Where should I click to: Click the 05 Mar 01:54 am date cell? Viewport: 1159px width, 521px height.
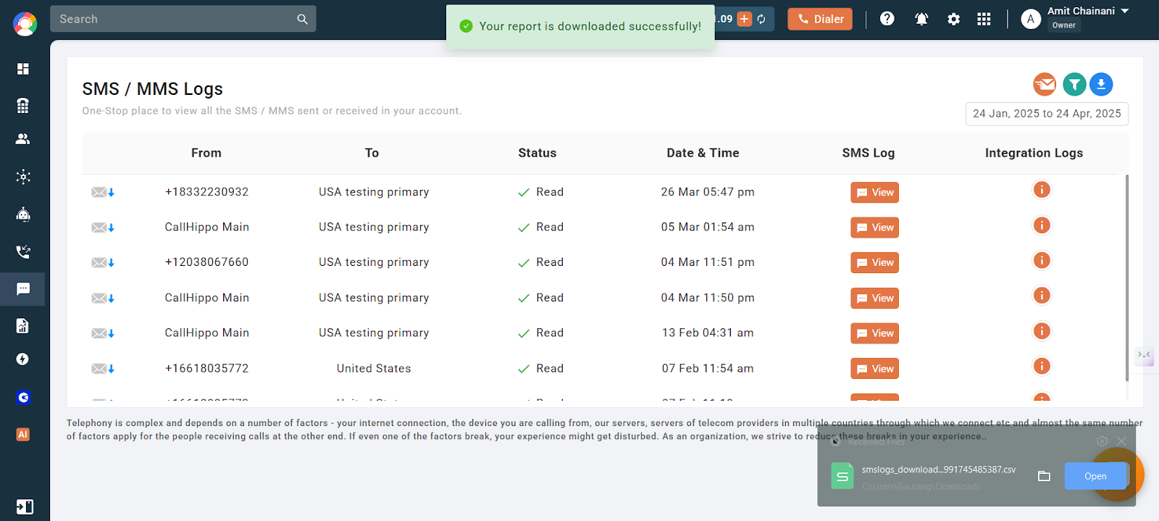[708, 228]
